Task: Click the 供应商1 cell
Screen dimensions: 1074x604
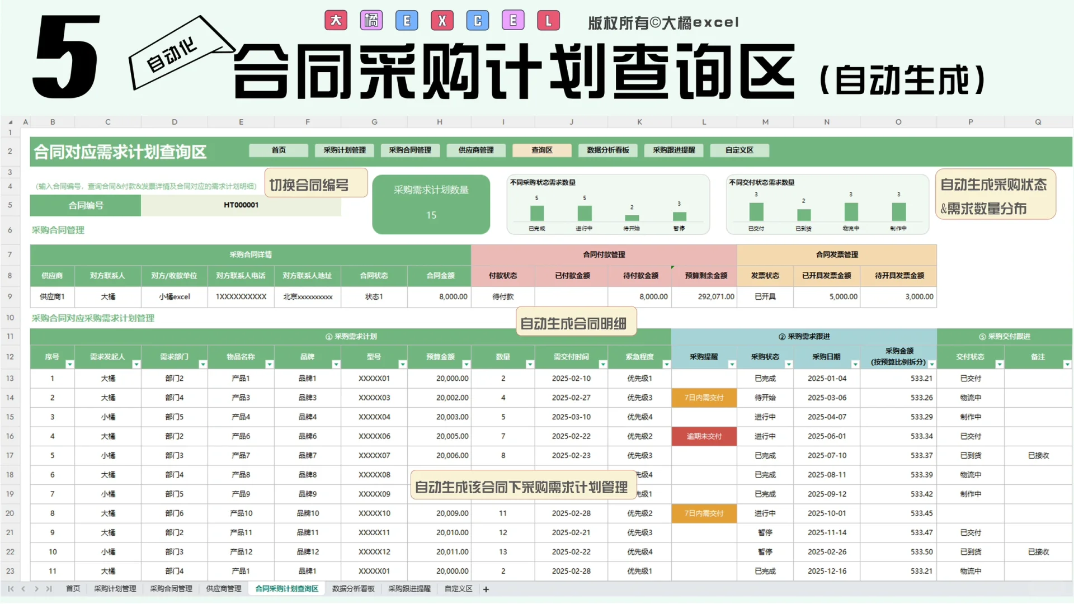Action: 52,297
